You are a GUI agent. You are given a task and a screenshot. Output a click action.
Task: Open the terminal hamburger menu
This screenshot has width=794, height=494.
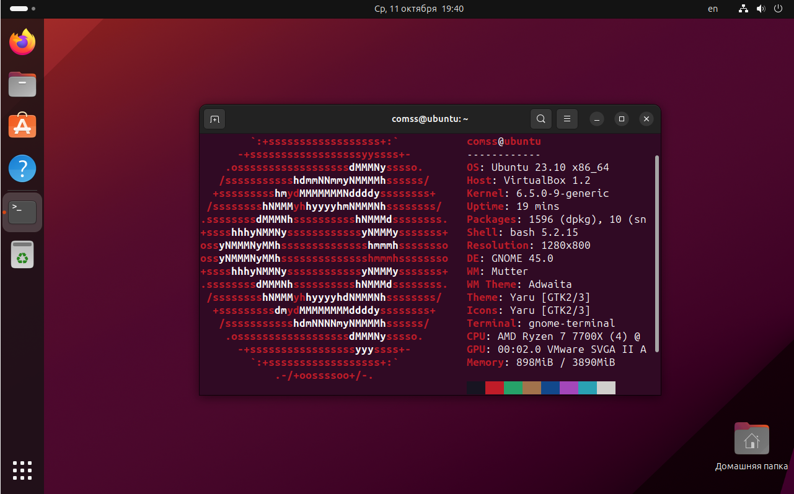pos(567,119)
